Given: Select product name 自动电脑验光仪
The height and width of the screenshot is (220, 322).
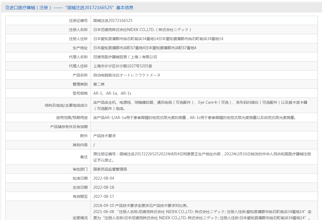Looking at the screenshot, I should point(127,75).
